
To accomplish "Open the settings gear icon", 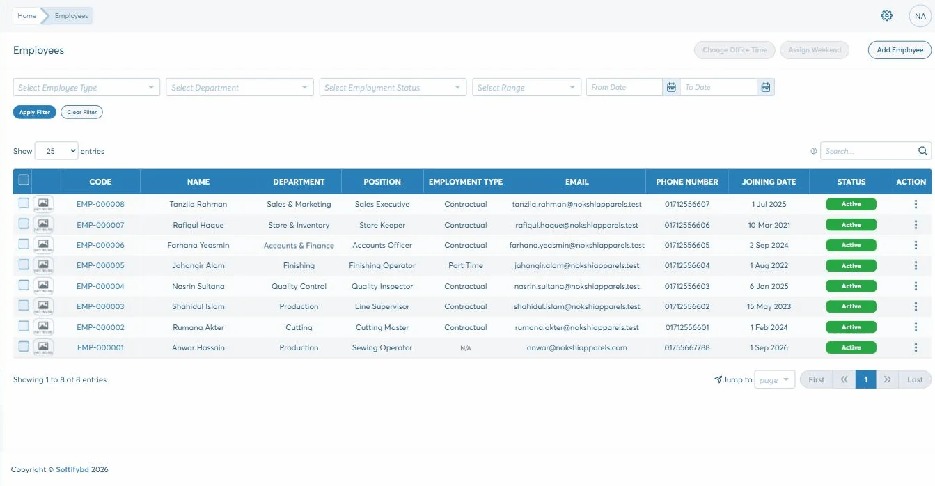I will [886, 15].
